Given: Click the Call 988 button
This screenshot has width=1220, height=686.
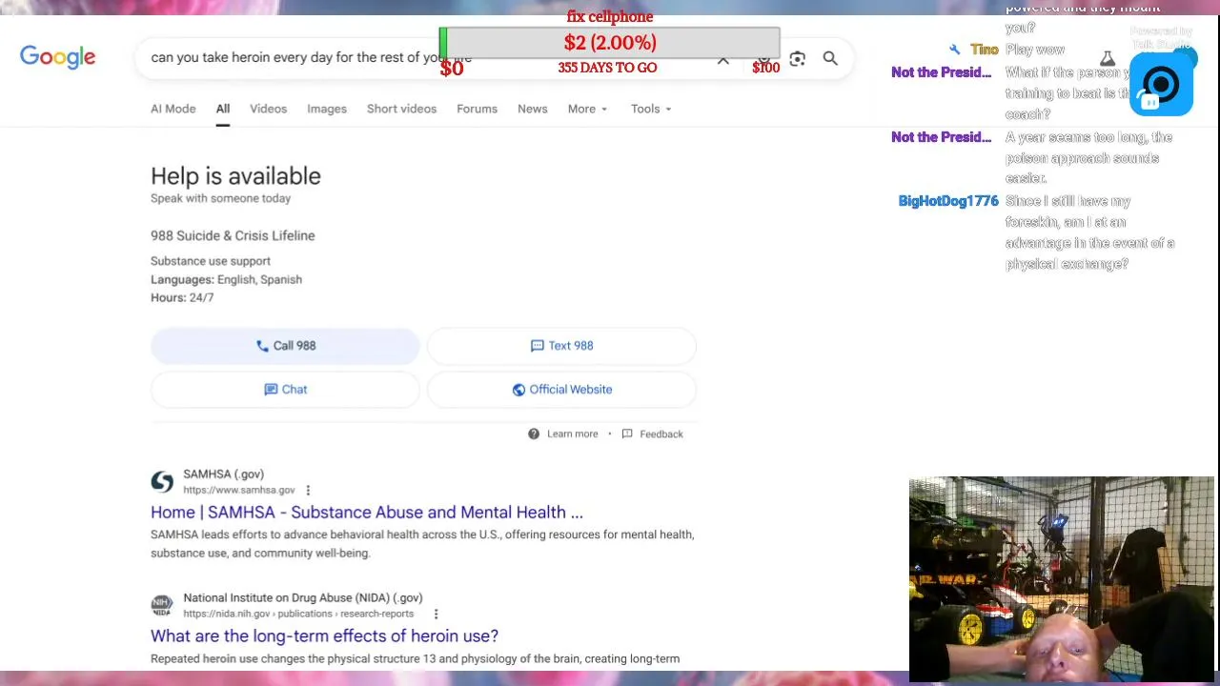Looking at the screenshot, I should click(285, 346).
